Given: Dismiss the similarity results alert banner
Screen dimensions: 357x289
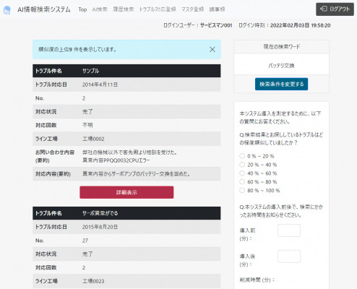Looking at the screenshot, I should pyautogui.click(x=212, y=49).
